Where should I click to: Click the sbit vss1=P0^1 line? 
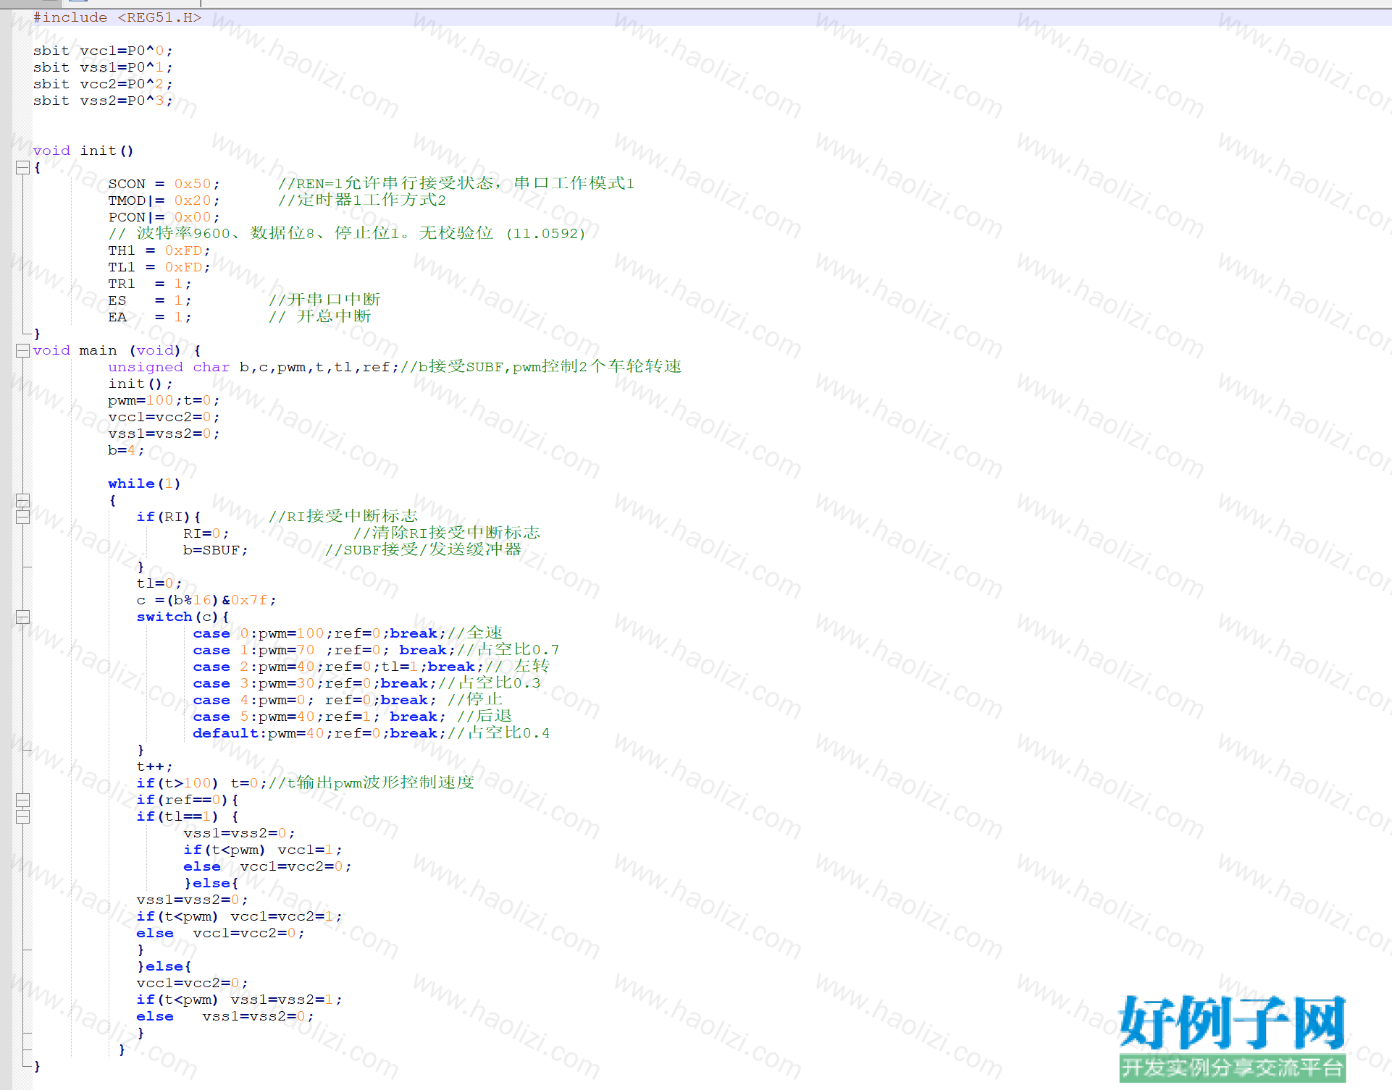tap(103, 67)
